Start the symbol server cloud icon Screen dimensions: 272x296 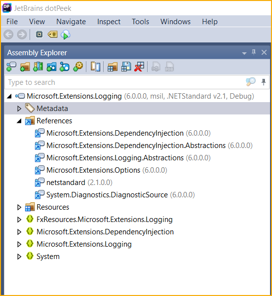[66, 35]
